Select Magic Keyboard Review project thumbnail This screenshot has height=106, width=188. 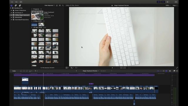tap(37, 15)
